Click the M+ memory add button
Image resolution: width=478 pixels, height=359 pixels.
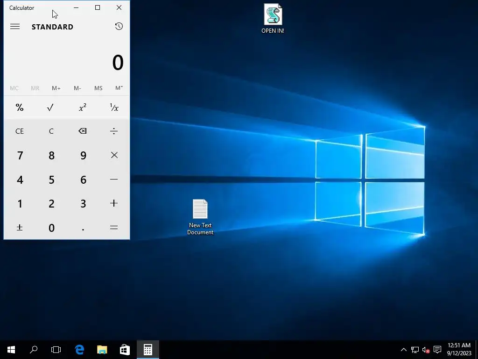[x=56, y=88]
